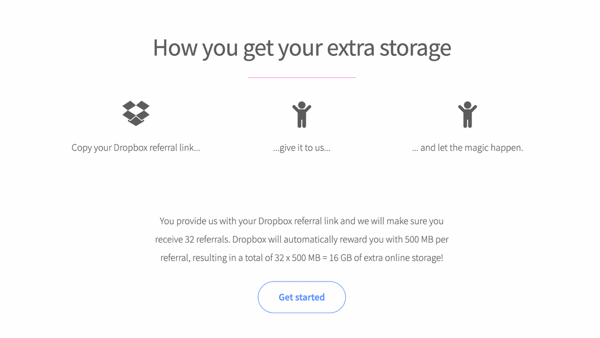Click the 'Copy your Dropbox referral link...' caption
600x338 pixels.
coord(135,147)
